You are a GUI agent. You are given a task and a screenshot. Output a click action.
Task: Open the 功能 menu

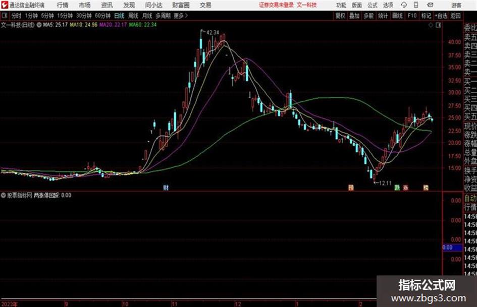(341, 5)
